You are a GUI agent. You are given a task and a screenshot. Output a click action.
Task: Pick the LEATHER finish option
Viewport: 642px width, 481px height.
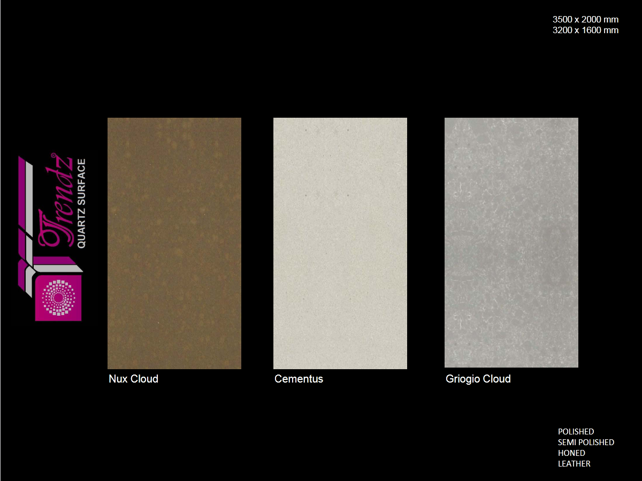click(x=574, y=463)
